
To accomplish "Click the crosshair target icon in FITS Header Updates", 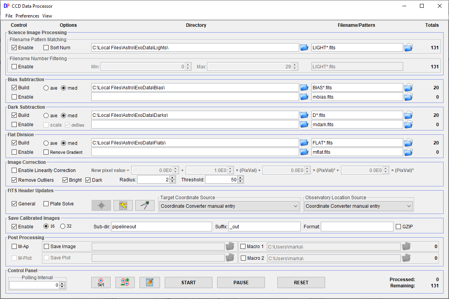I will click(x=101, y=205).
